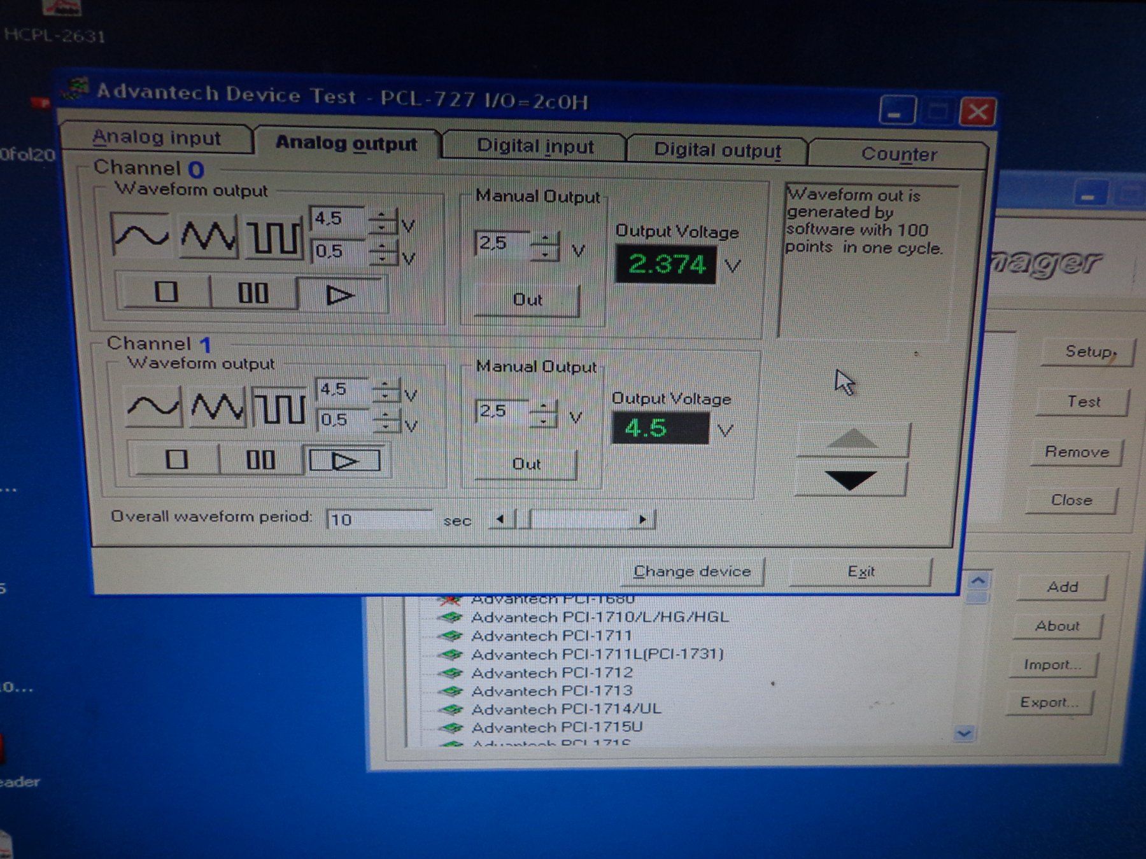Click Close in the device manager window

(1072, 500)
